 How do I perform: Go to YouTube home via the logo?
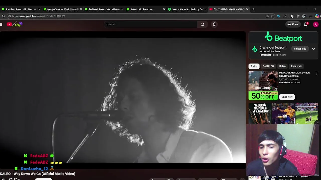(15, 24)
